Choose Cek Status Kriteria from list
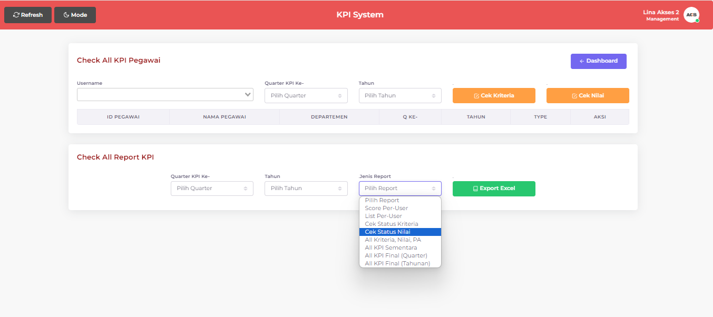The image size is (713, 317). click(x=391, y=224)
